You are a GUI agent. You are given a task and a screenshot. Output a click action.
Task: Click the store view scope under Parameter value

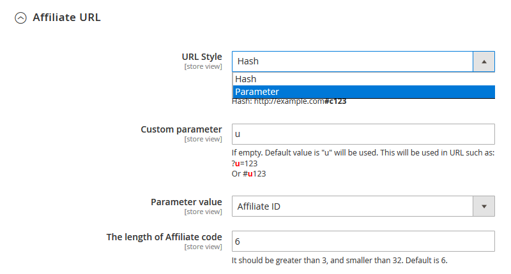click(203, 212)
